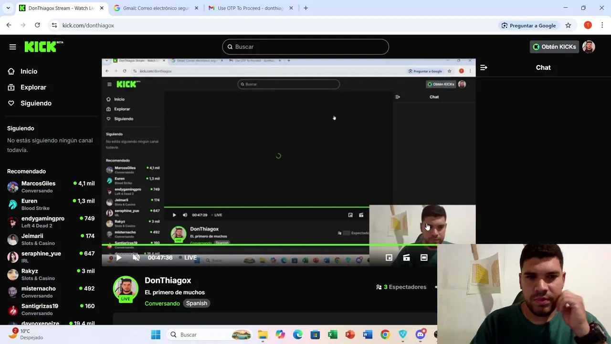Switch to Use OTP To Proceed tab
This screenshot has width=611, height=344.
[x=250, y=8]
